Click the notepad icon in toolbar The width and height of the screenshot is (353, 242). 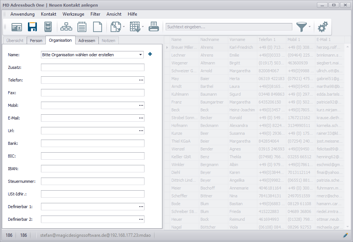82,27
